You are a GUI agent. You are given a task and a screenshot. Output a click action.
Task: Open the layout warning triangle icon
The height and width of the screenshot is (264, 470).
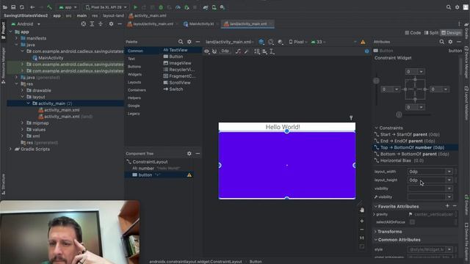point(363,42)
